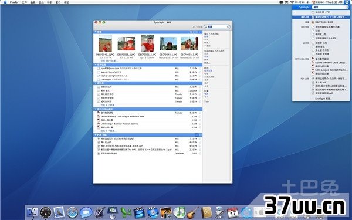Collapse the events section with Little League items
Viewport: 352px width, 220px height.
(96, 109)
